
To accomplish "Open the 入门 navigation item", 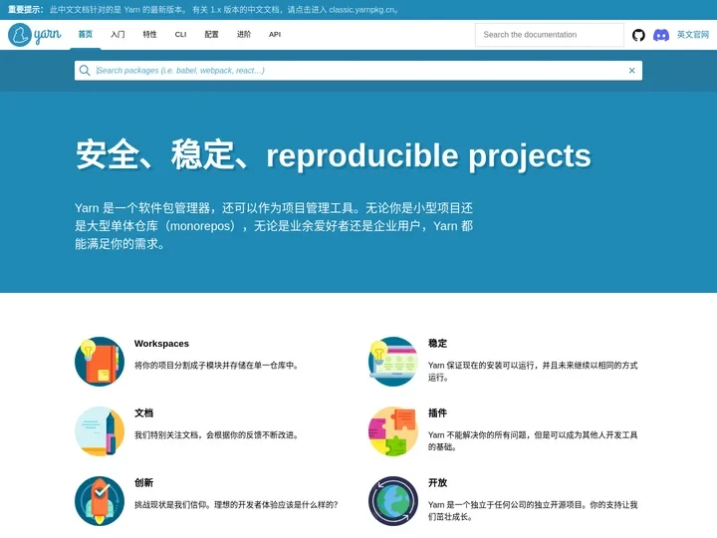I will click(x=118, y=34).
